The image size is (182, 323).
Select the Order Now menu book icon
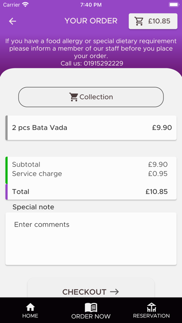[91, 308]
